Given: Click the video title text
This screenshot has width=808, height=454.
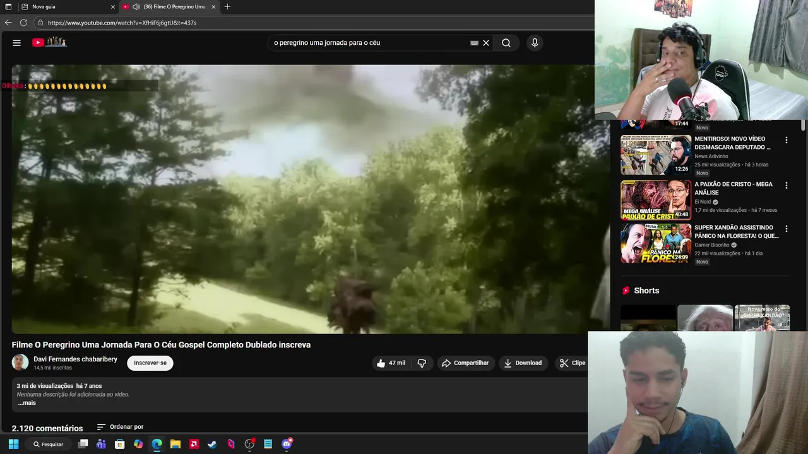Looking at the screenshot, I should point(161,345).
